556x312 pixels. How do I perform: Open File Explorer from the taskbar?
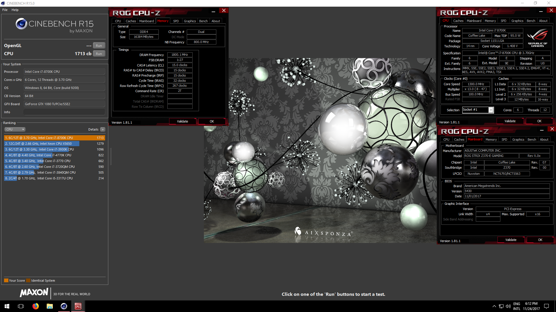tap(50, 306)
